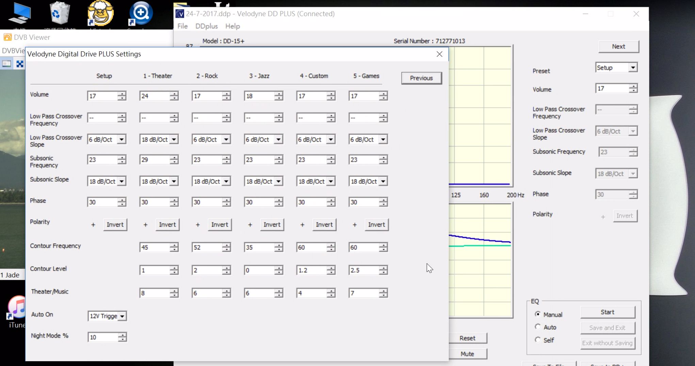Click the DVB Viewer window icon
Image resolution: width=695 pixels, height=366 pixels.
pyautogui.click(x=7, y=37)
